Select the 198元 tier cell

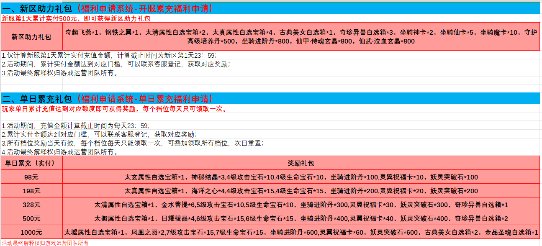[x=31, y=191]
